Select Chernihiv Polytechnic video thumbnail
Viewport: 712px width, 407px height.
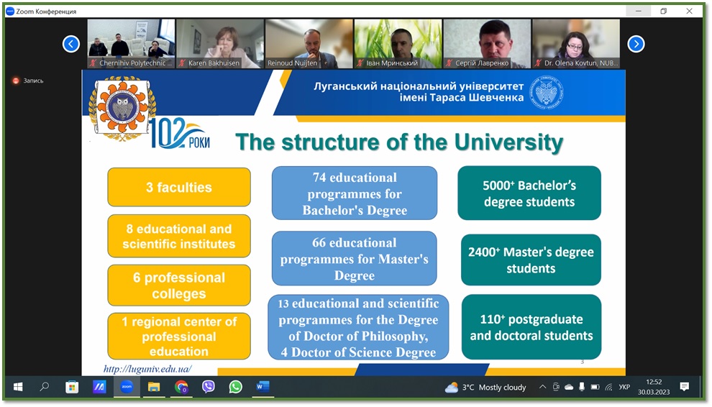click(x=131, y=44)
